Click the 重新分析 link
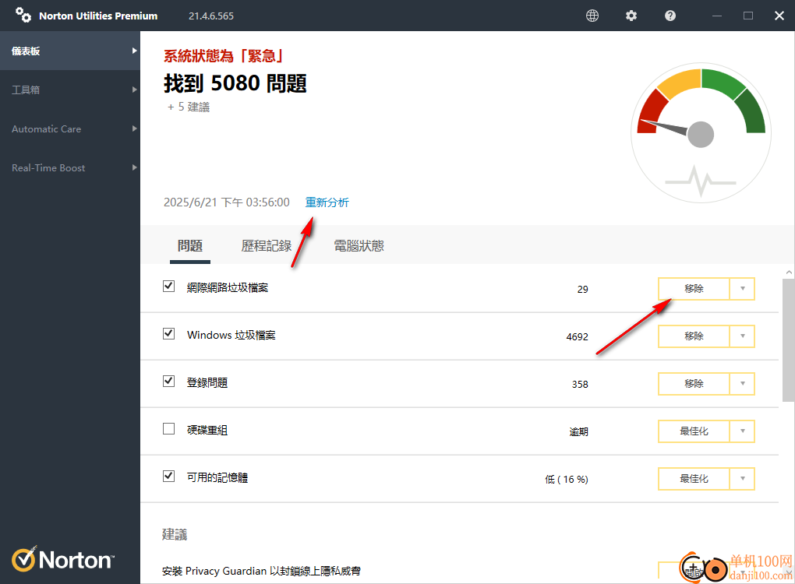The image size is (795, 584). 327,202
